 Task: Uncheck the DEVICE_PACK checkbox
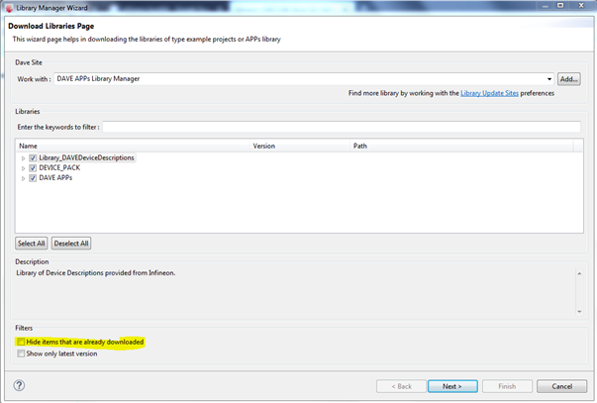pos(33,168)
